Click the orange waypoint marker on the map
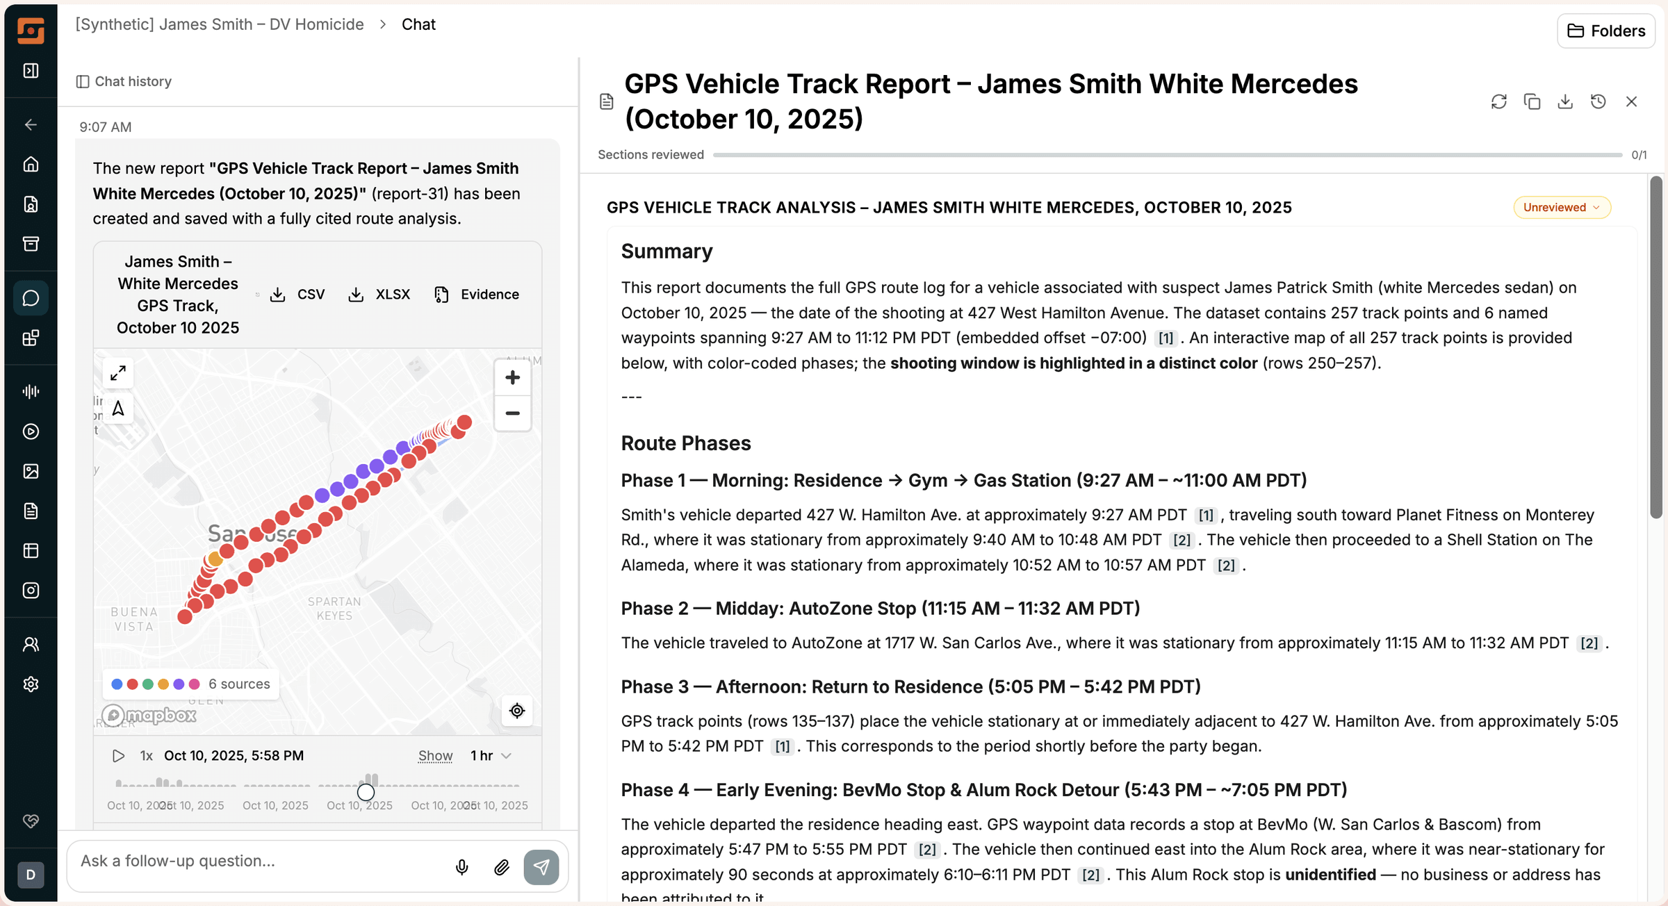Screen dimensions: 1668x906 (x=215, y=559)
